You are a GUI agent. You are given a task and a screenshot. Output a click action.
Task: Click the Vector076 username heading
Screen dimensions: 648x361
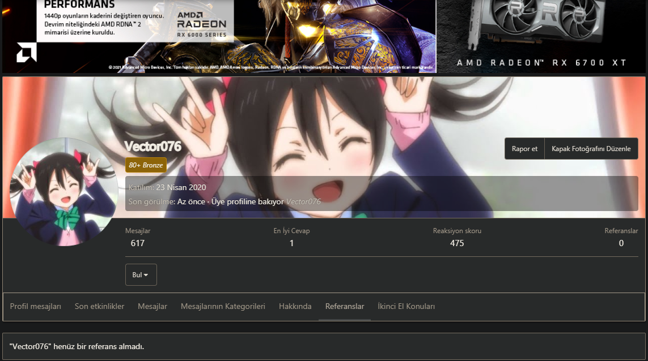click(153, 147)
